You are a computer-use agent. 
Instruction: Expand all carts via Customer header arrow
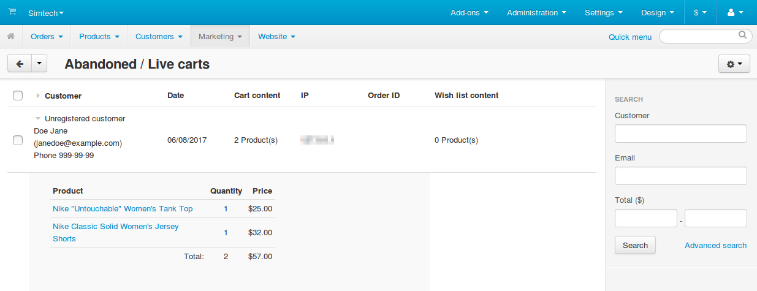click(x=38, y=96)
